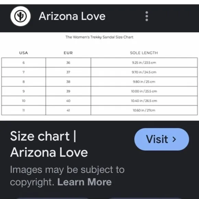Tap the chevron arrow in Visit button
Image resolution: width=199 pixels, height=199 pixels.
[174, 139]
